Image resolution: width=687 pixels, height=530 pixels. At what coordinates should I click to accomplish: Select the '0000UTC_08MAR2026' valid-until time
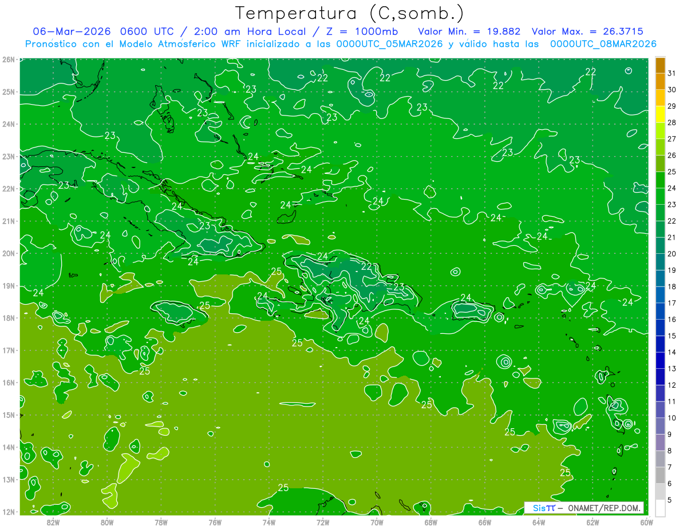(603, 44)
